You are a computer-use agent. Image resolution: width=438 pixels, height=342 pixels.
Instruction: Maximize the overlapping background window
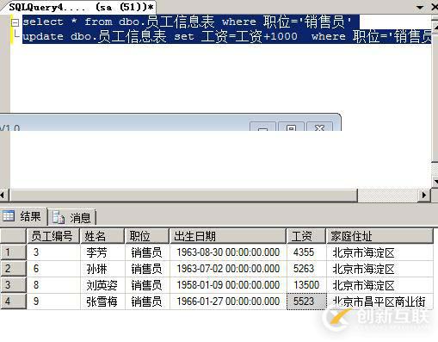pos(291,127)
